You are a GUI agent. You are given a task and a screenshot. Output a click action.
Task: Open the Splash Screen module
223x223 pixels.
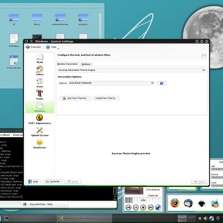(x=40, y=132)
